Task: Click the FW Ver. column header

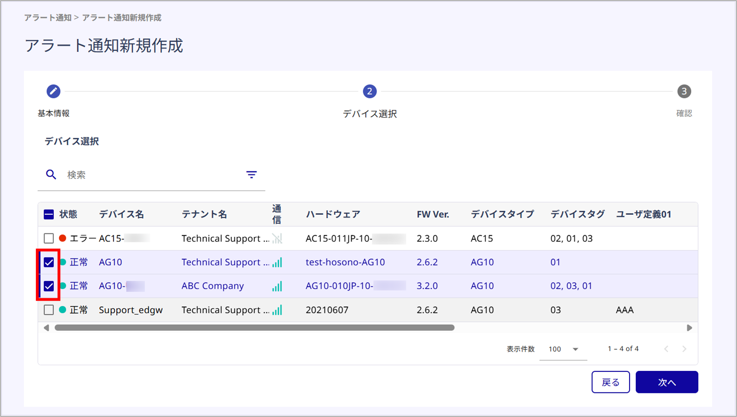Action: [x=433, y=215]
